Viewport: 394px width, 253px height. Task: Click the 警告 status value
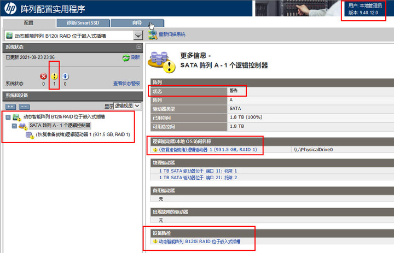234,91
